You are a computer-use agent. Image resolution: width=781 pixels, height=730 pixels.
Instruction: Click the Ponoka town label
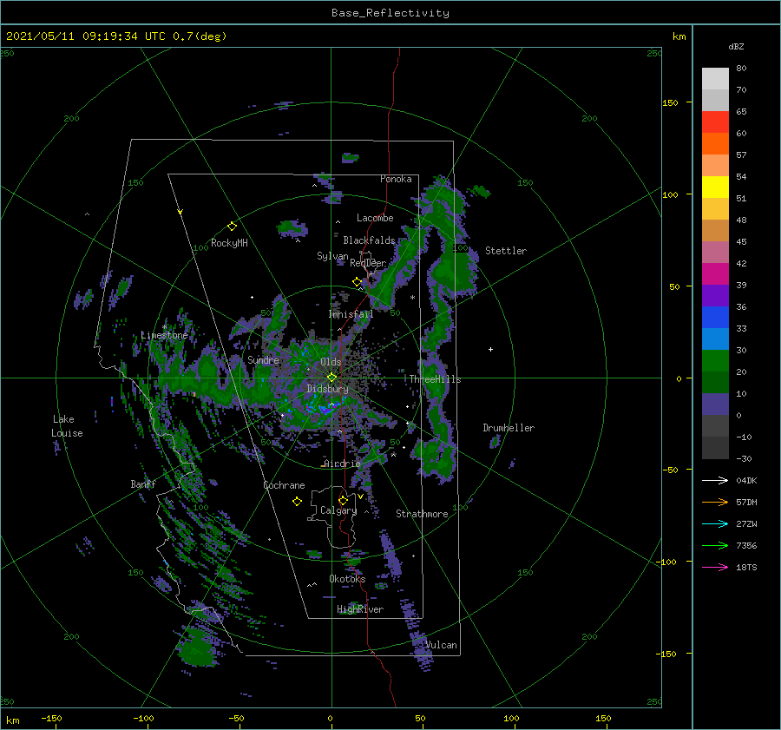[396, 179]
